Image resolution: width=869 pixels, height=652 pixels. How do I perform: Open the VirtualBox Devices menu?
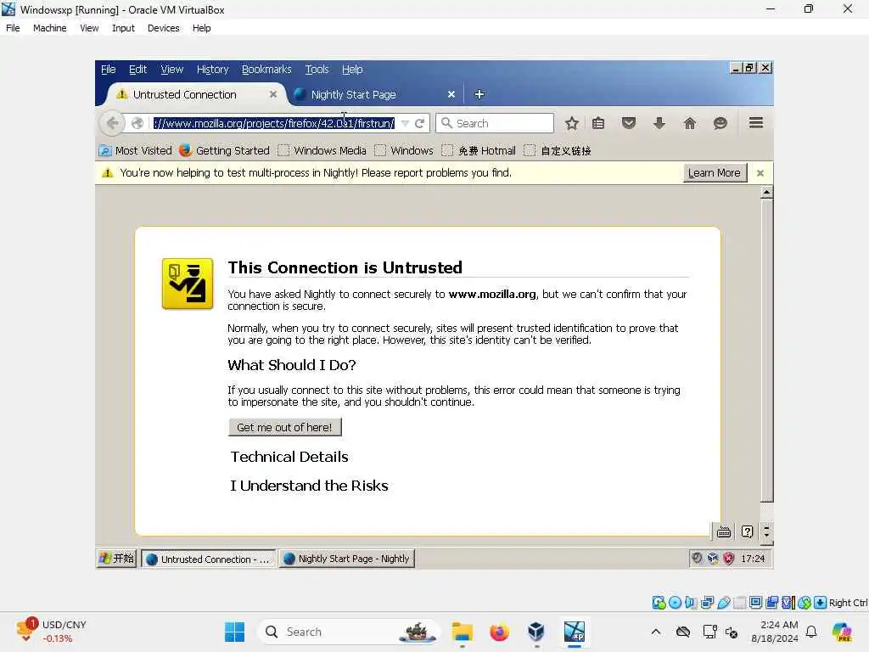click(x=163, y=28)
